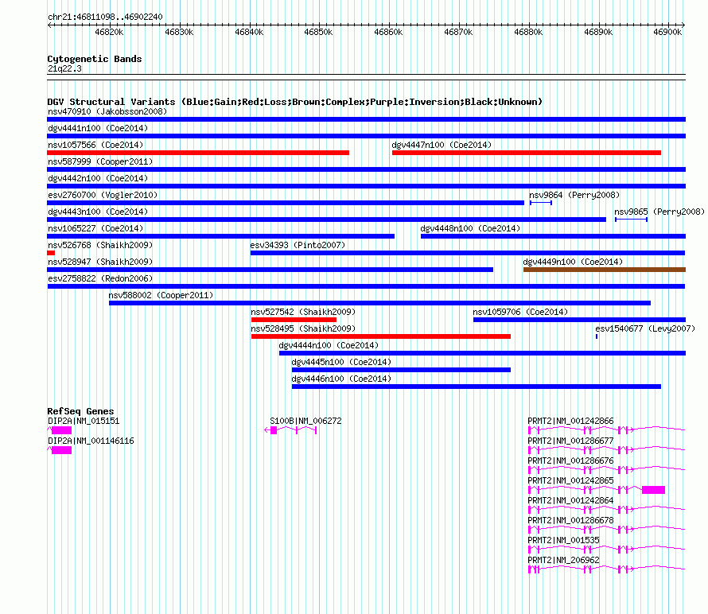The height and width of the screenshot is (614, 708).
Task: Click the dgv4446n100 (Coe2014) variant label
Action: pyautogui.click(x=341, y=379)
